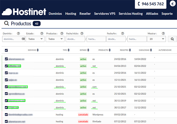Click the 42 products count badge
Image resolution: width=177 pixels, height=124 pixels.
(37, 24)
